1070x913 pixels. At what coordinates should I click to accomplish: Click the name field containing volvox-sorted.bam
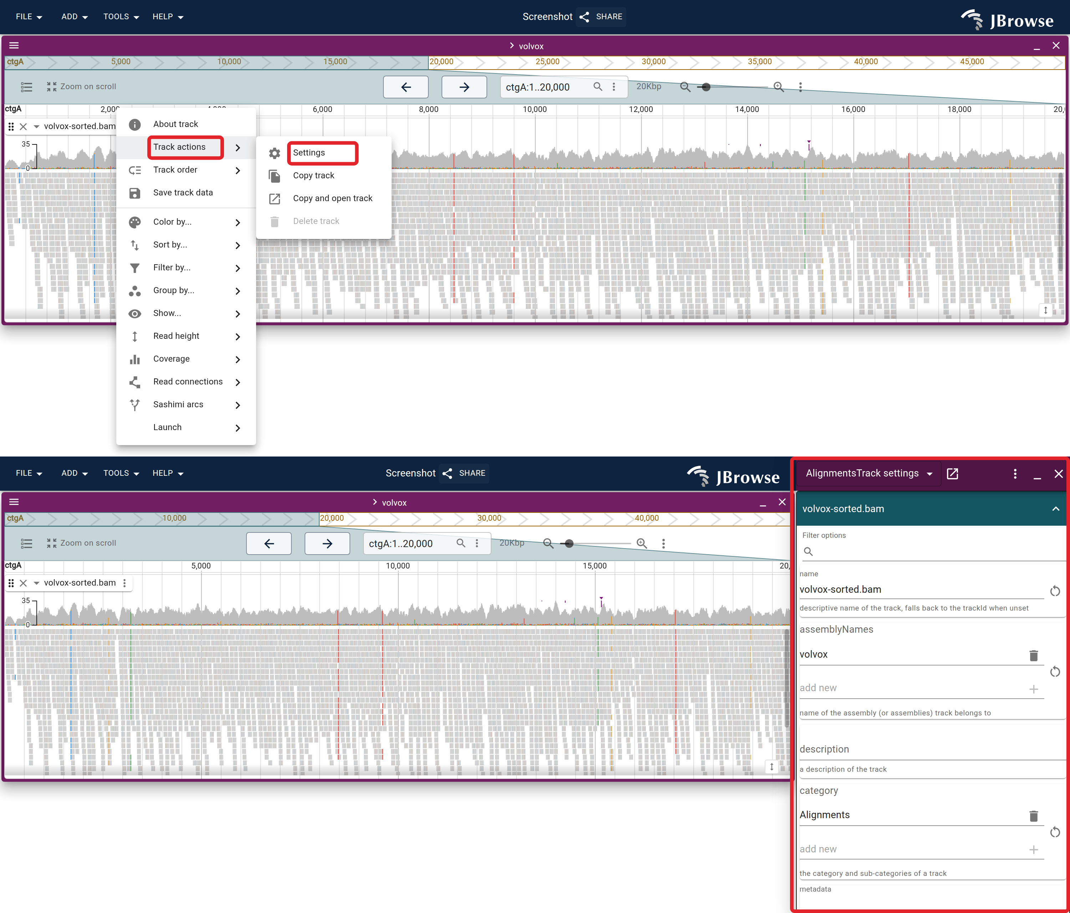pos(921,589)
